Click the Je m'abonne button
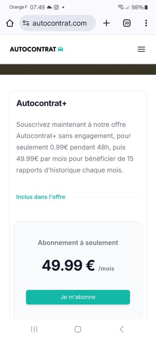This screenshot has height=339, width=156. (78, 297)
